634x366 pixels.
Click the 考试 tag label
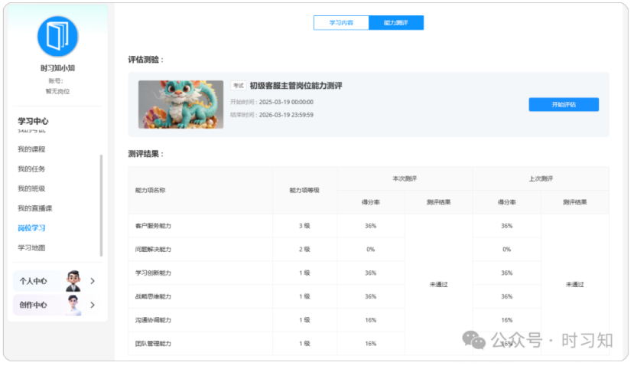(x=238, y=86)
